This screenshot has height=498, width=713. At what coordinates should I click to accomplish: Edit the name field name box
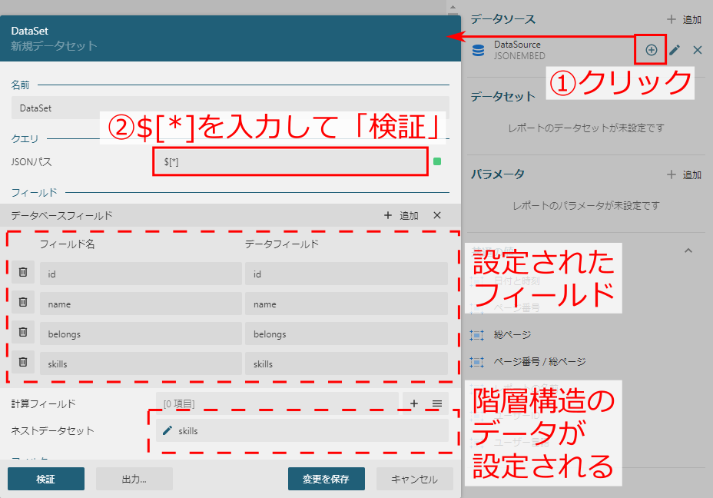click(141, 304)
